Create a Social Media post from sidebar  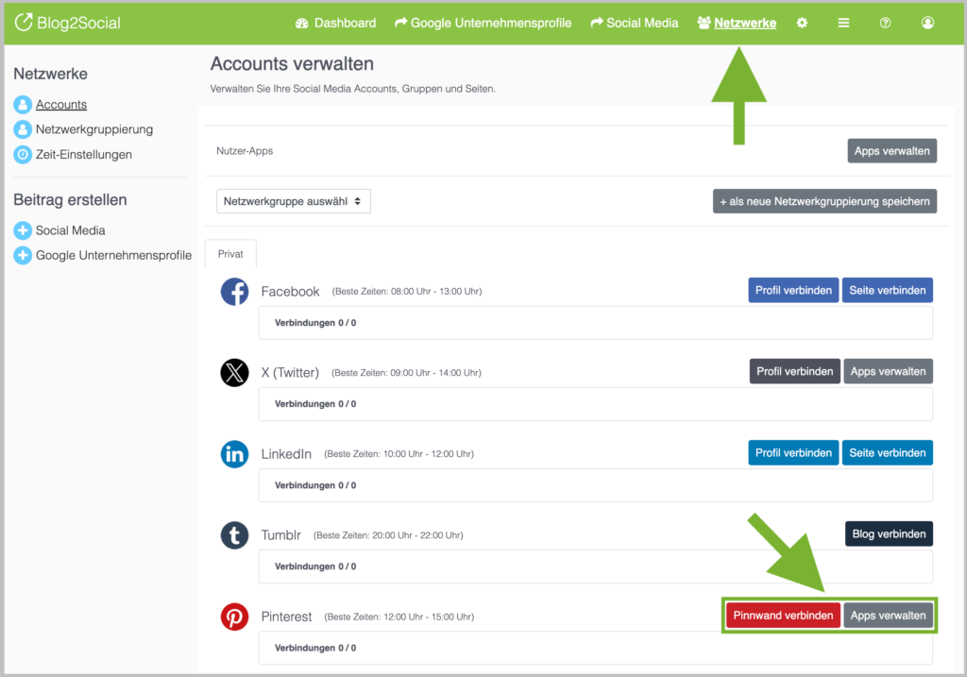(70, 230)
